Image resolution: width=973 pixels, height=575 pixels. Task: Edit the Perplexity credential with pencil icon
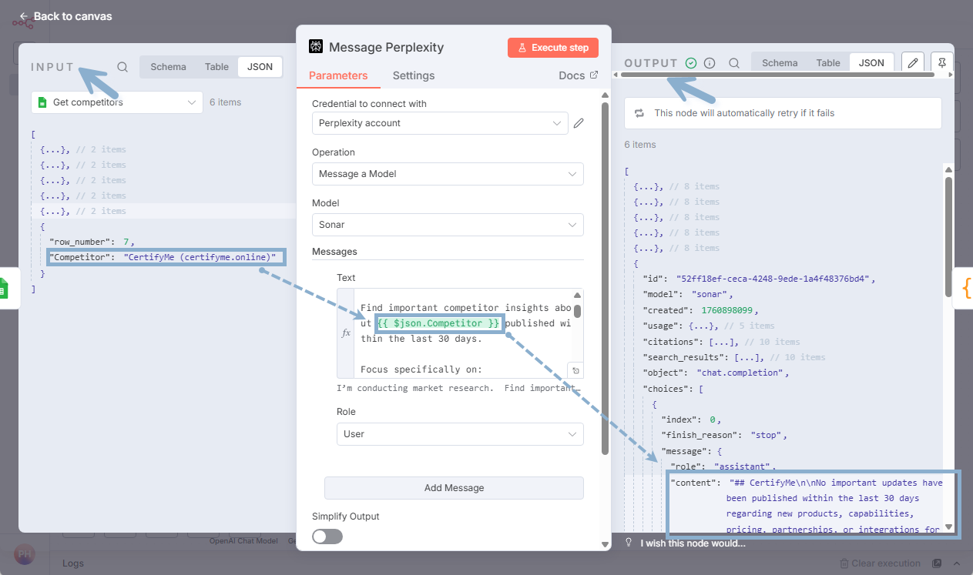tap(579, 123)
